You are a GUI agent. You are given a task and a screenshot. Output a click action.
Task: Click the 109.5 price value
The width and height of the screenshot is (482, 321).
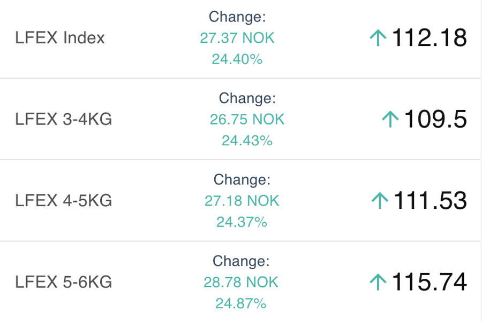435,119
